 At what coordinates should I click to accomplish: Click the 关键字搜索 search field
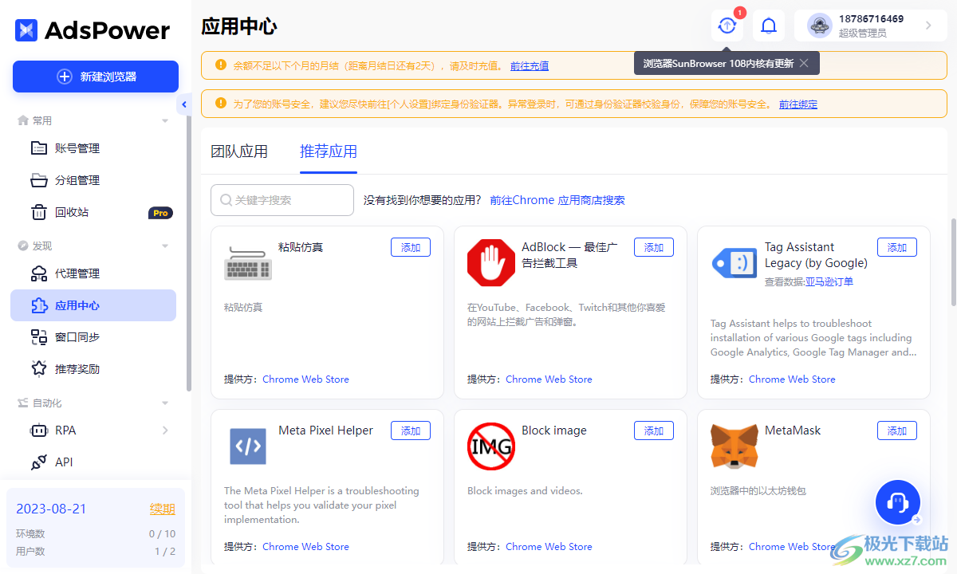(x=282, y=200)
